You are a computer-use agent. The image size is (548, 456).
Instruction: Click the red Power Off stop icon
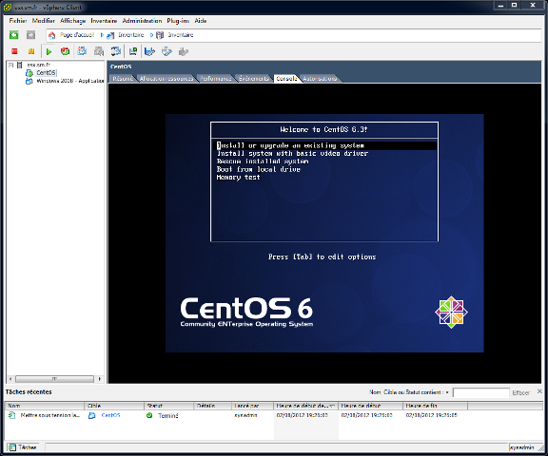14,51
